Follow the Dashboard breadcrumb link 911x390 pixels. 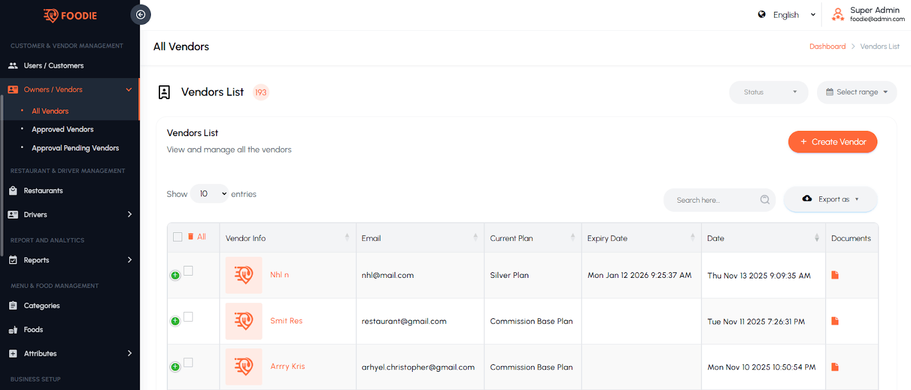click(827, 47)
